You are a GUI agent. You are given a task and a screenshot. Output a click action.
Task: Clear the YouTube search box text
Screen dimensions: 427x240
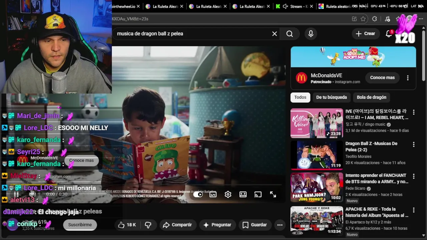[275, 34]
